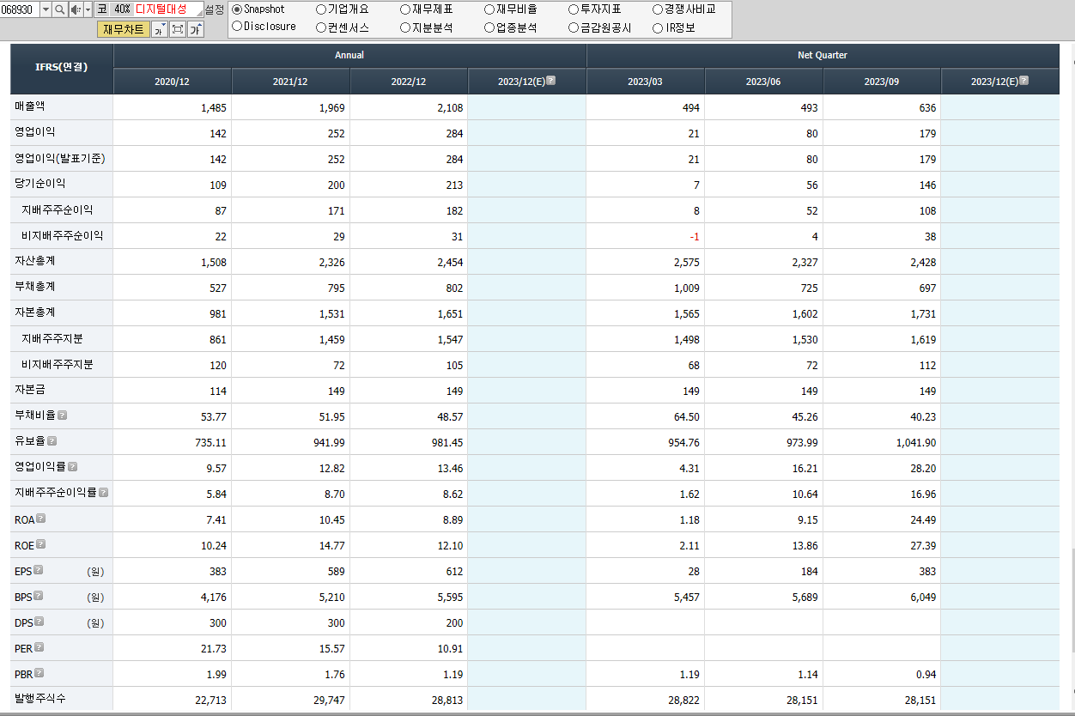The width and height of the screenshot is (1075, 716).
Task: Click the 2022/12 column header
Action: click(x=409, y=82)
